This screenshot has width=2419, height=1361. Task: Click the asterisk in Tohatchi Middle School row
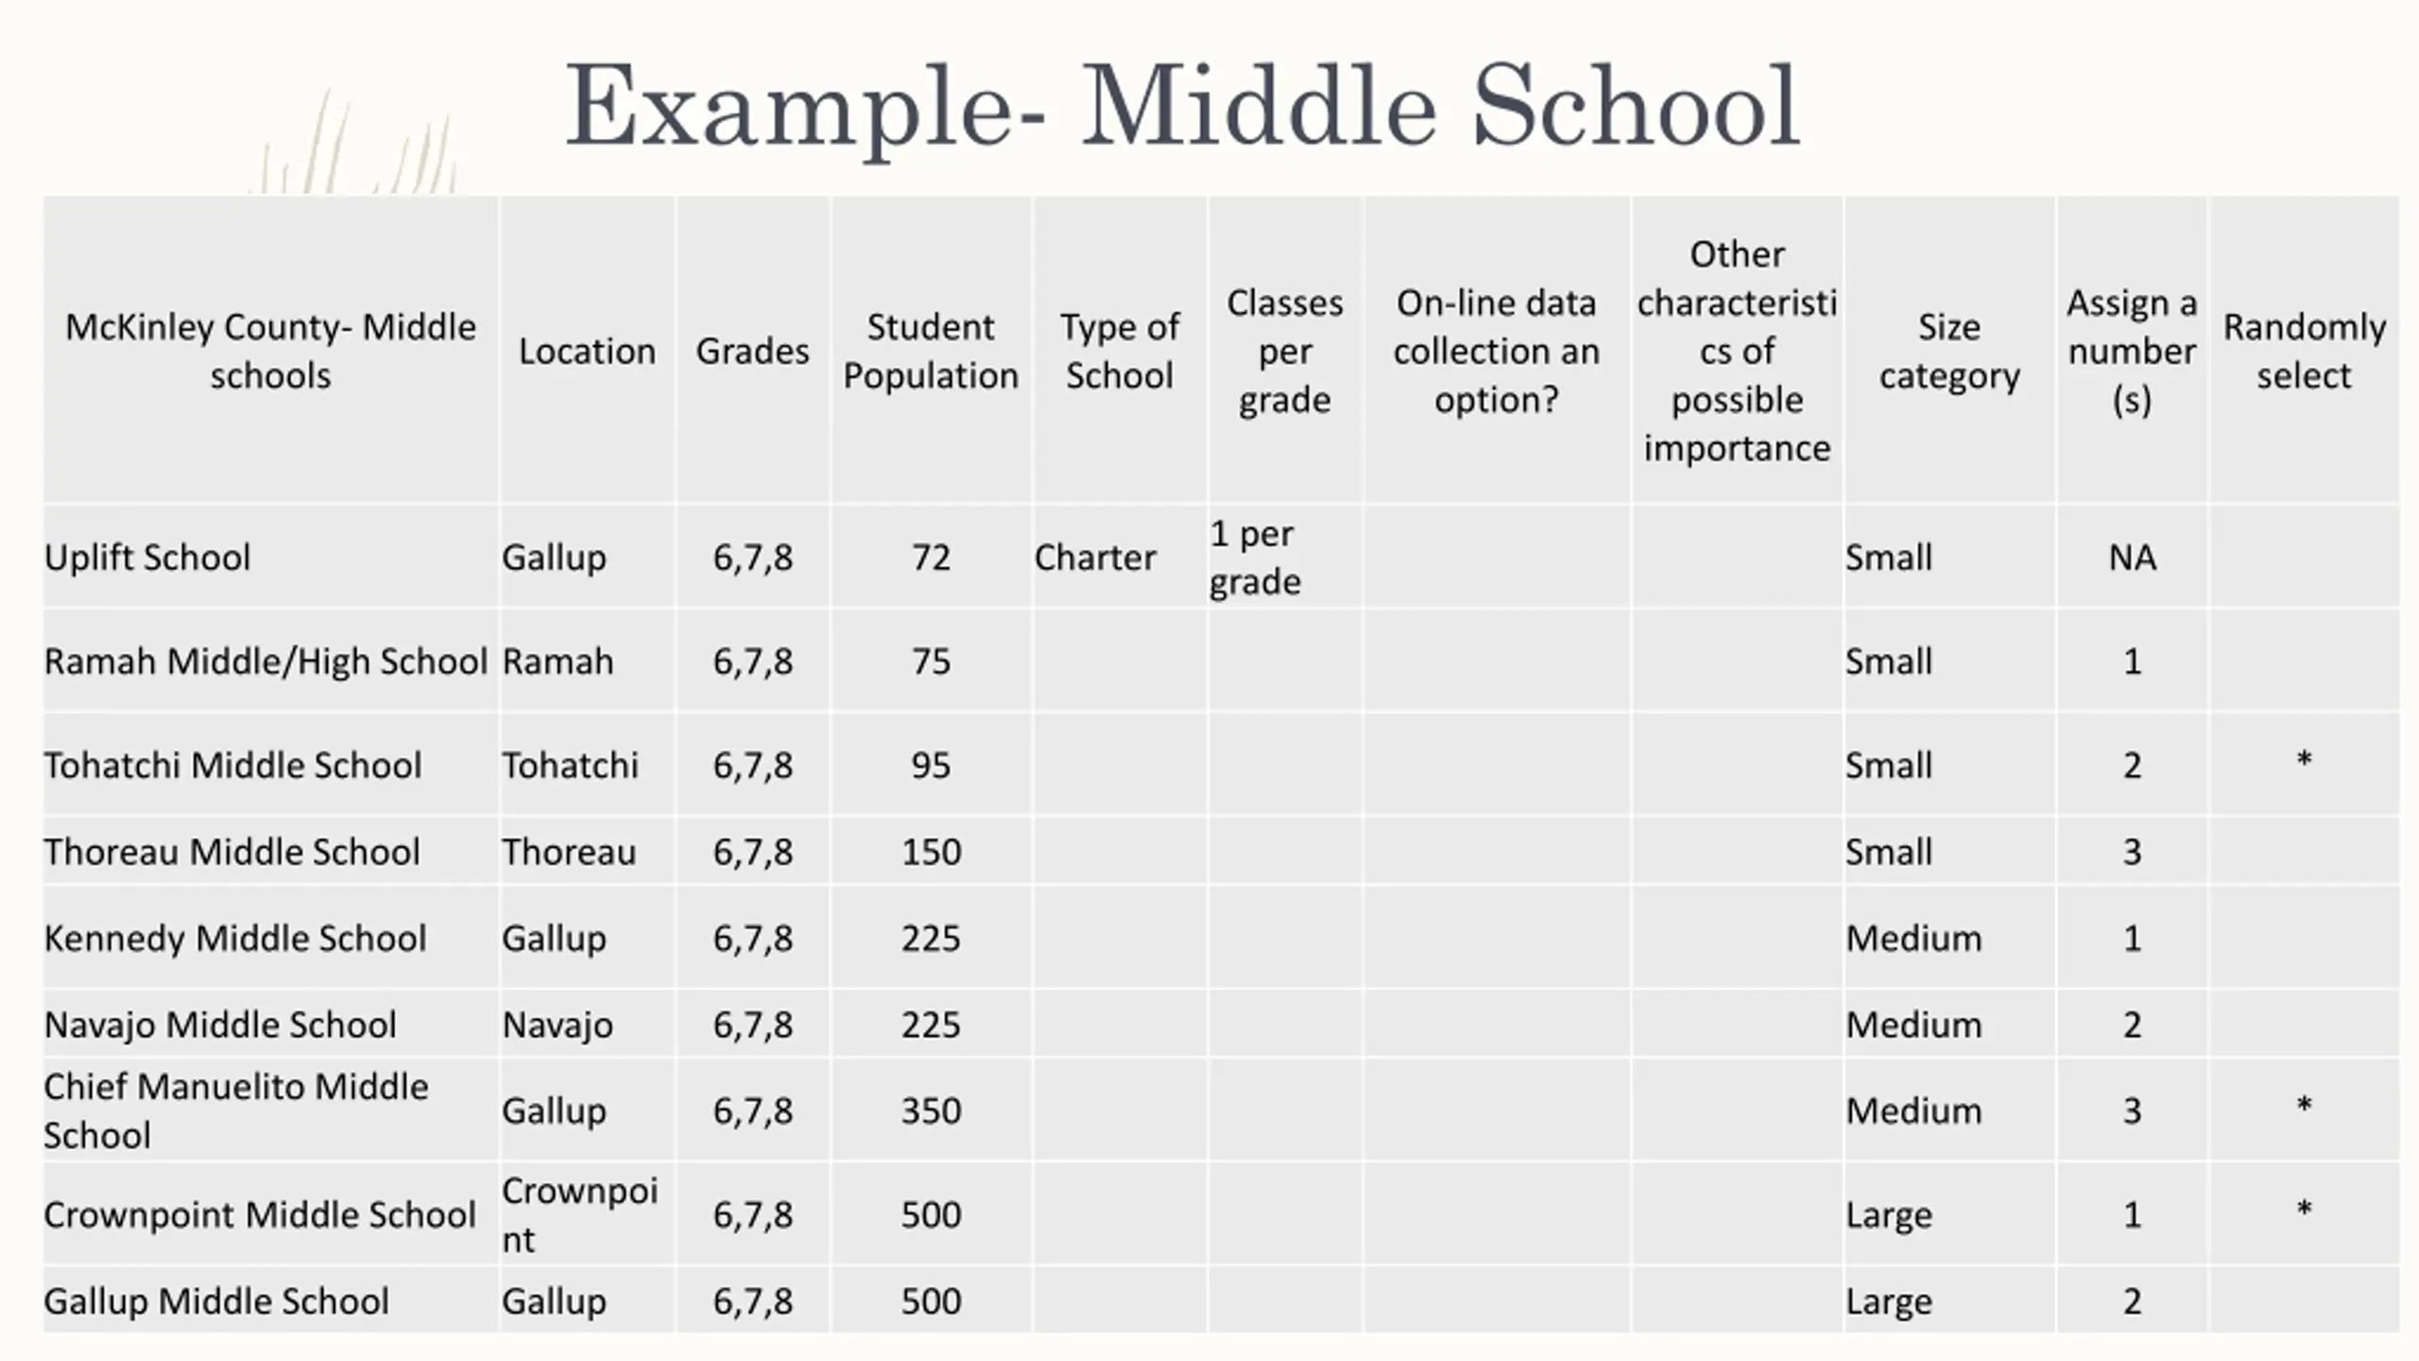pos(2304,761)
